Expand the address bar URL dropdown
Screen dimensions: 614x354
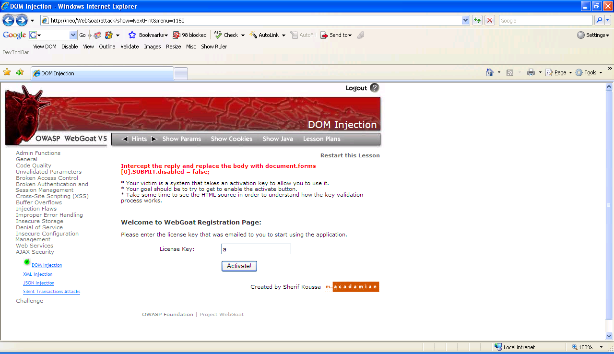pos(465,20)
